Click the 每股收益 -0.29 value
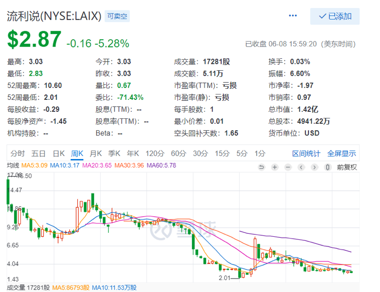Image resolution: width=380 pixels, height=292 pixels. 51,109
